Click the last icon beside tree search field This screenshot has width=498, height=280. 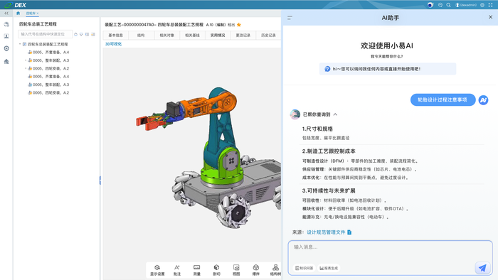tap(93, 34)
